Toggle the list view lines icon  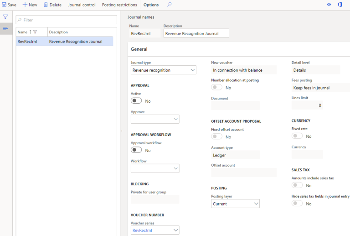tap(5, 28)
